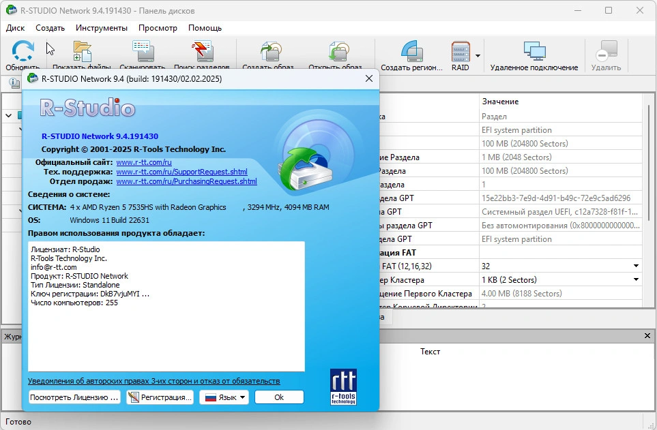Screen dimensions: 657x430
Task: Select '4.00 MB (8188 Sectors)' value cell
Action: [x=561, y=293]
